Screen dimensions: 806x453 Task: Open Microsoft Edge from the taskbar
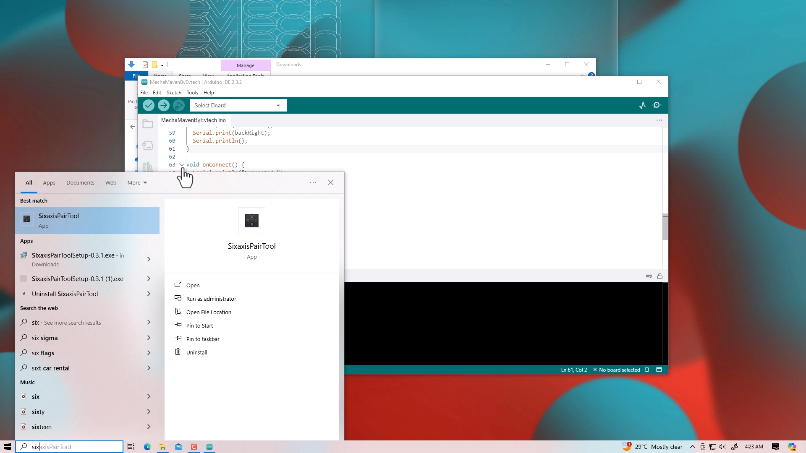coord(147,447)
